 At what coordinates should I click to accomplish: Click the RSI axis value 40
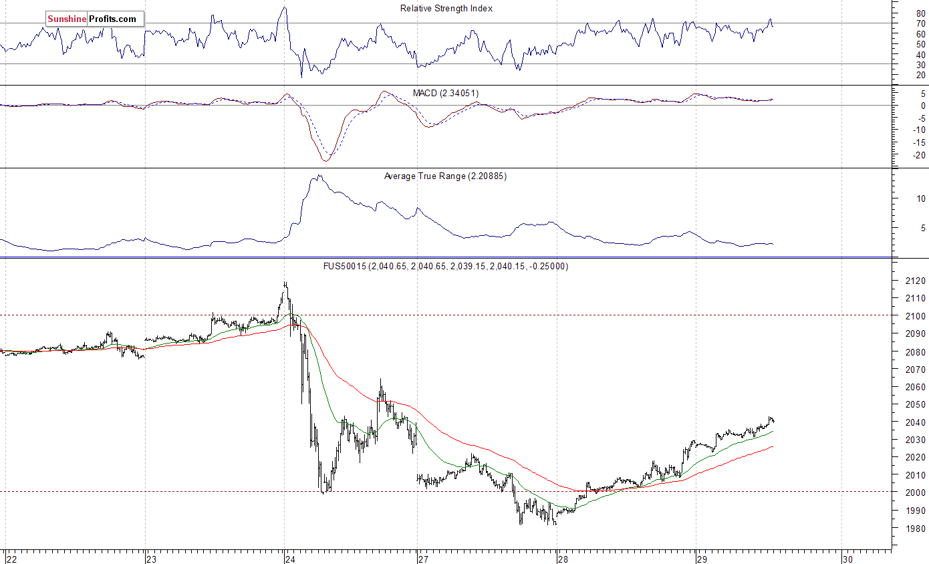click(920, 55)
